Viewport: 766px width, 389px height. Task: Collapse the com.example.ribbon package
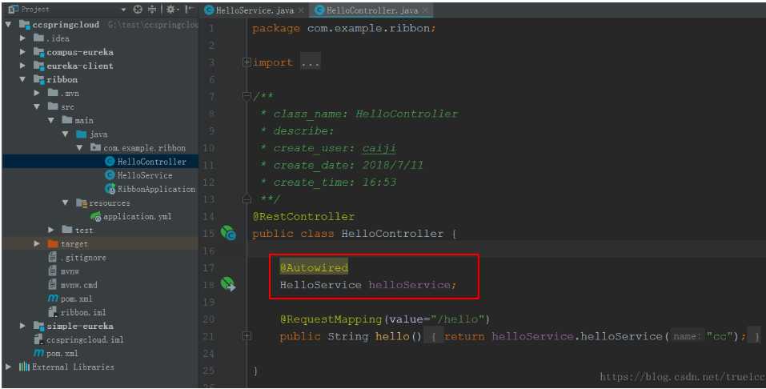pyautogui.click(x=79, y=147)
